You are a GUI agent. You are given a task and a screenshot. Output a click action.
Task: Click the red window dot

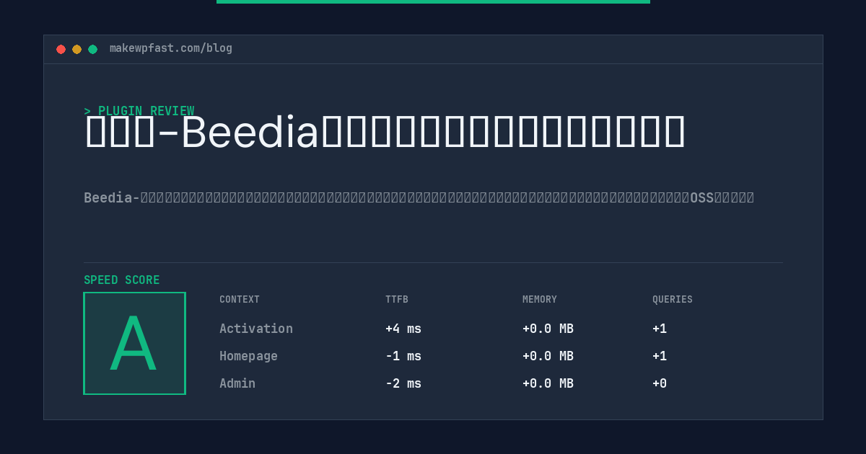61,49
